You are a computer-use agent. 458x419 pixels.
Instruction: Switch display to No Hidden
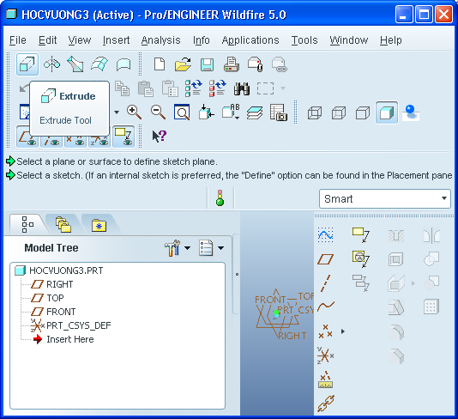click(363, 112)
